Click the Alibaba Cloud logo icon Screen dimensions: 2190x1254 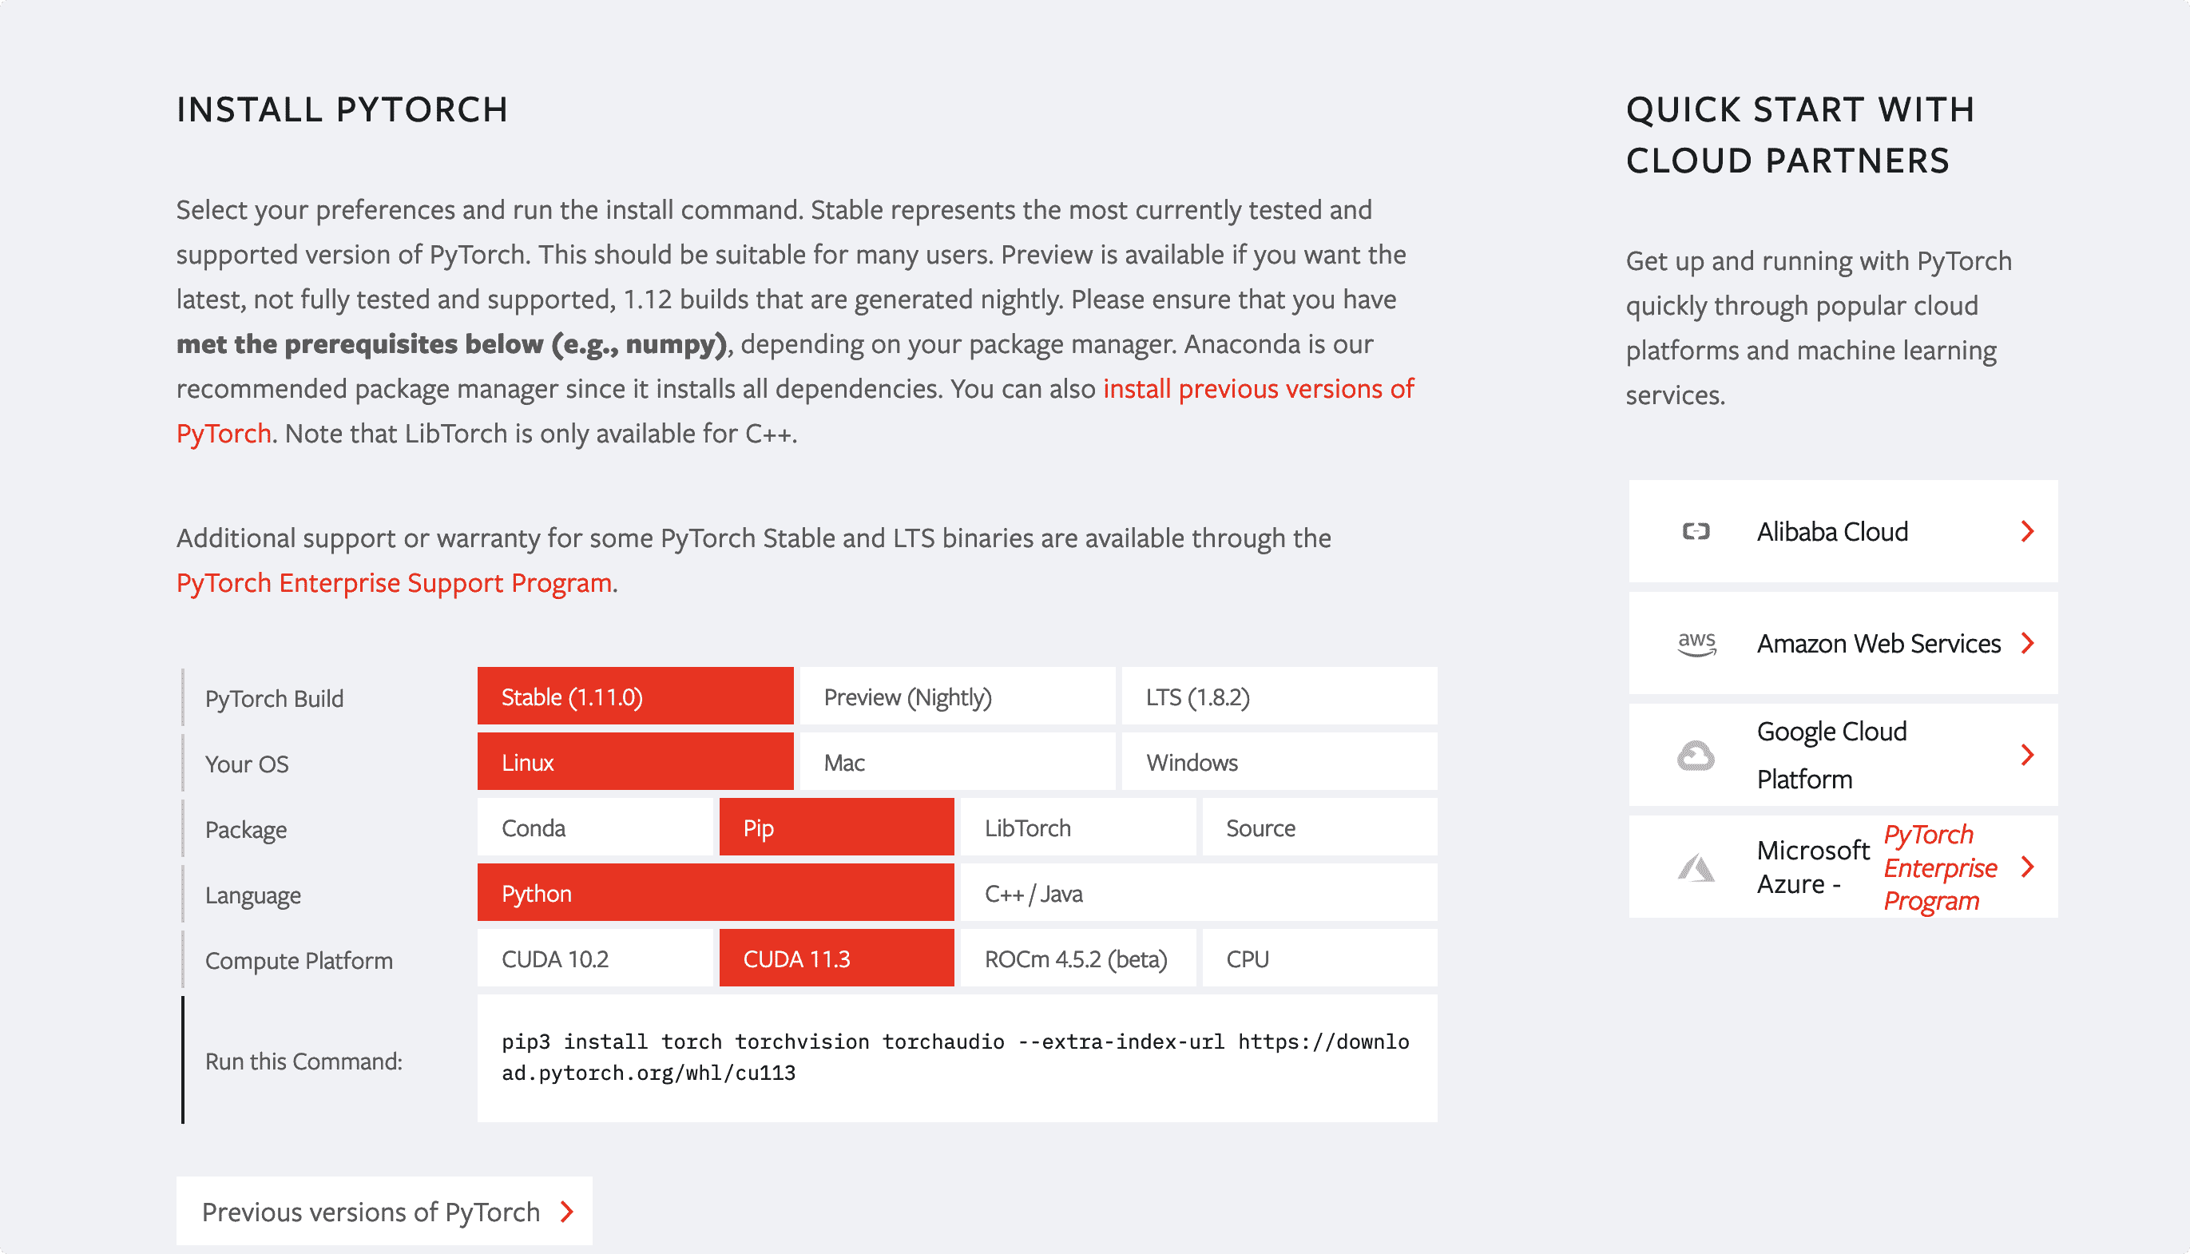pyautogui.click(x=1696, y=531)
